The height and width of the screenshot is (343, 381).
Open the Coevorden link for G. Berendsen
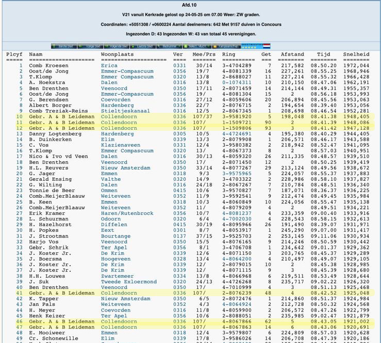(115, 100)
